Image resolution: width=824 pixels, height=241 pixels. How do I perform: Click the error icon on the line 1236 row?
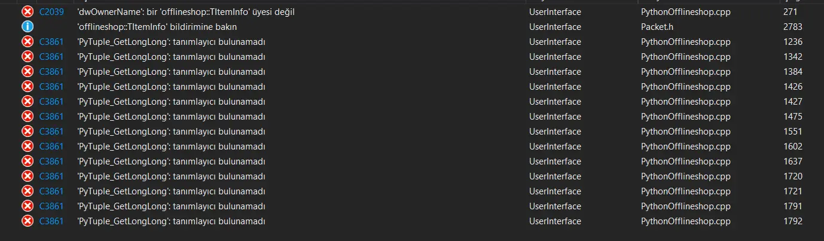(28, 42)
